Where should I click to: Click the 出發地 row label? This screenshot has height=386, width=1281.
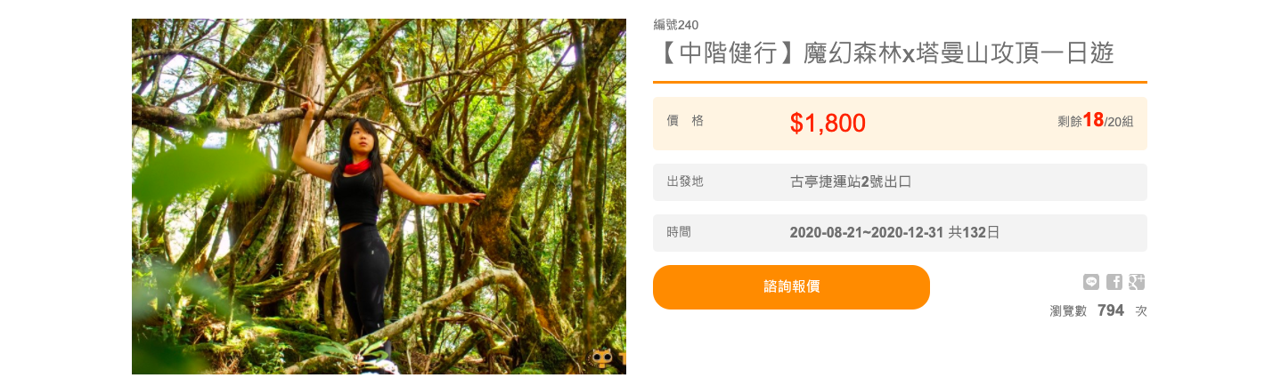[685, 181]
